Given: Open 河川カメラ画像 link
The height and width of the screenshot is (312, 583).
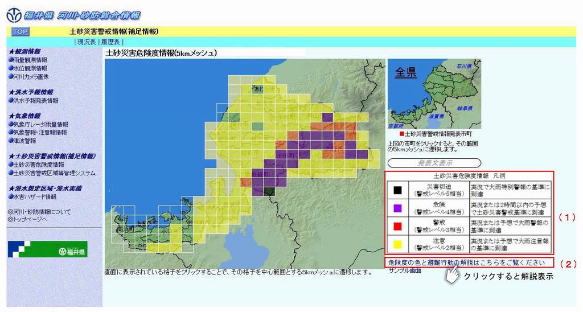Looking at the screenshot, I should click(x=31, y=77).
